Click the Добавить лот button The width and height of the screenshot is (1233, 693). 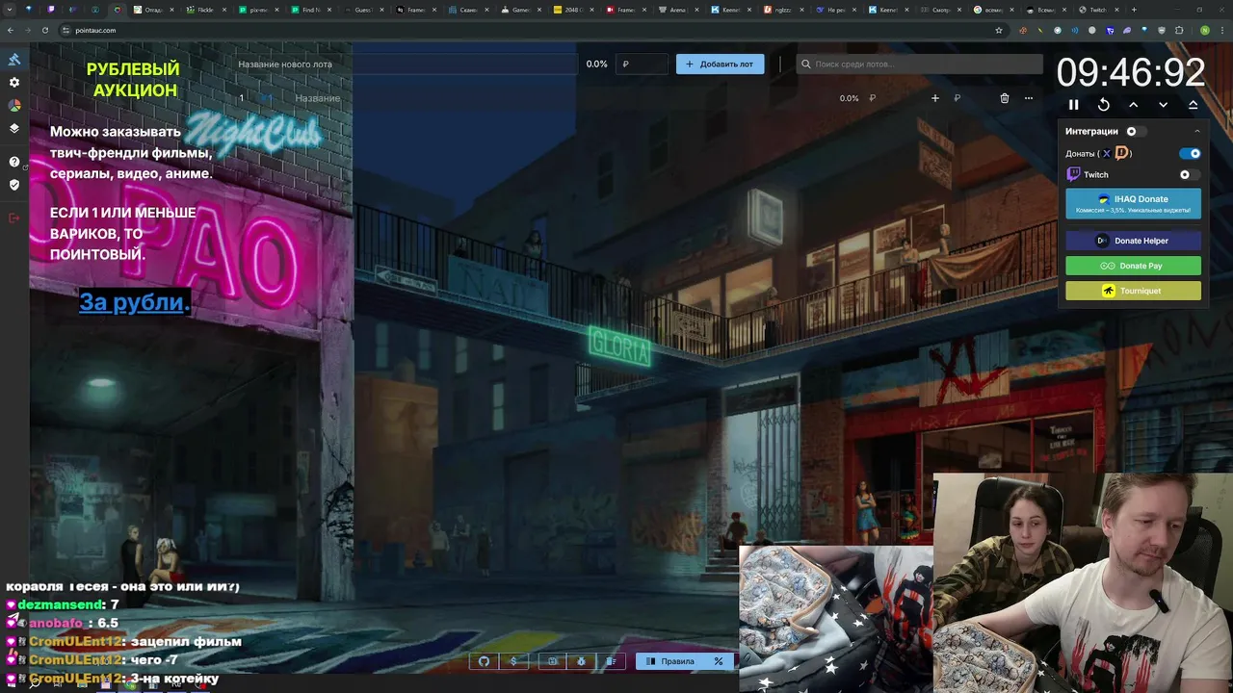click(720, 64)
